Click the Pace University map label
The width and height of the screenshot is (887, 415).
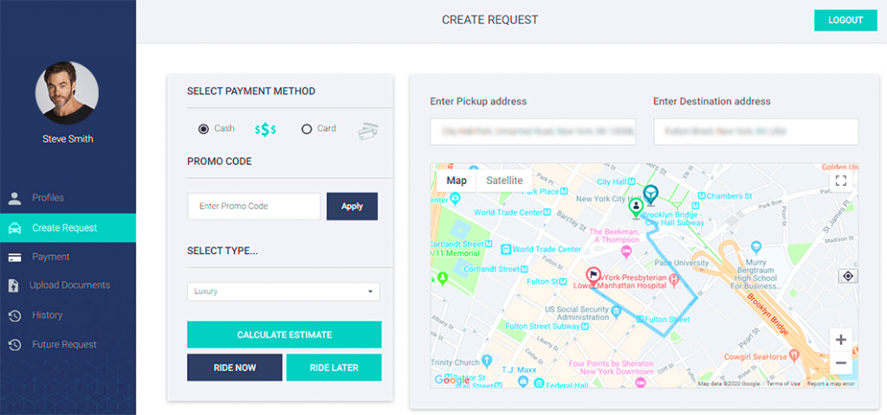click(x=681, y=263)
